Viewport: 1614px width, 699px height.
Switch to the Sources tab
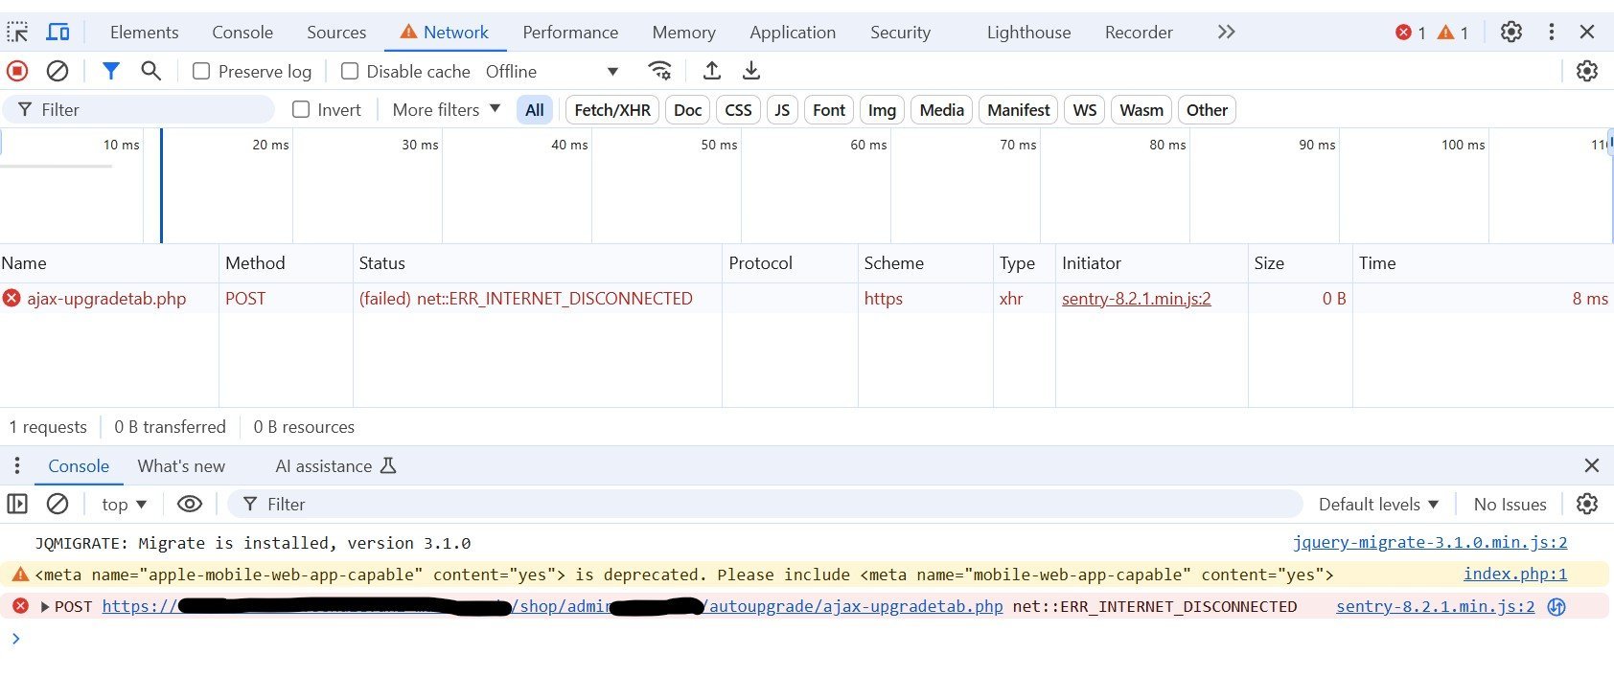click(336, 32)
